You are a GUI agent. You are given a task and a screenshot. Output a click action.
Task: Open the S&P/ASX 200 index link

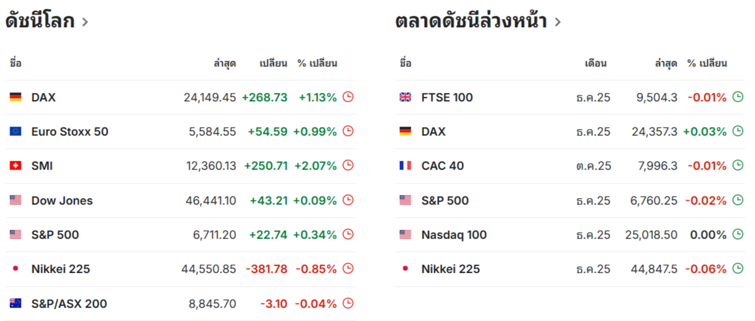tap(69, 303)
